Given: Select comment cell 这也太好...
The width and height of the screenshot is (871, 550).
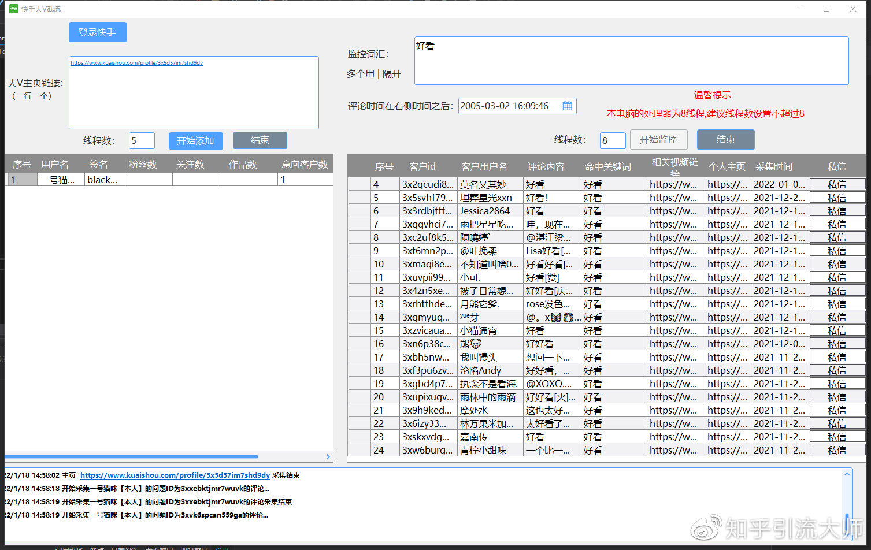Looking at the screenshot, I should tap(552, 410).
